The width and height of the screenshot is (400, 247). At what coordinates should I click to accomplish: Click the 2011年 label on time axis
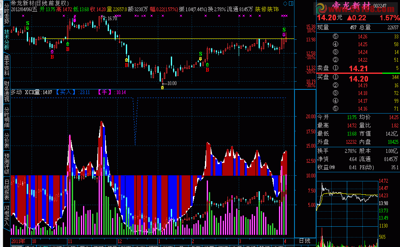pyautogui.click(x=18, y=241)
